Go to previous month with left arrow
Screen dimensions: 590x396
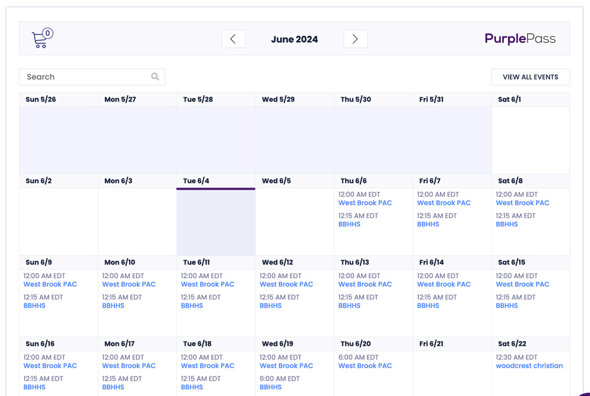(x=233, y=38)
